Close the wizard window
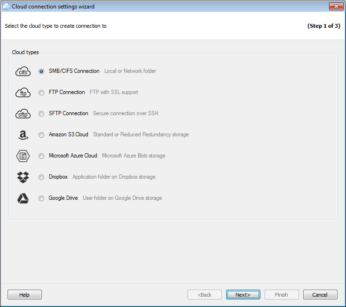The height and width of the screenshot is (307, 346). 335,6
